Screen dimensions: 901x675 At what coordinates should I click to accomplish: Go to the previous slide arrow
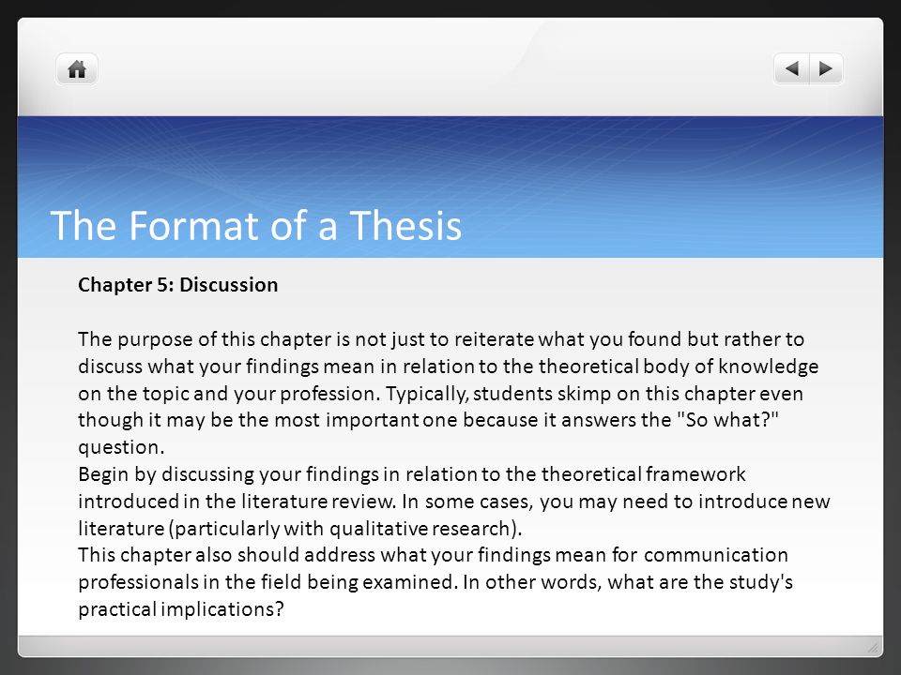[x=792, y=69]
